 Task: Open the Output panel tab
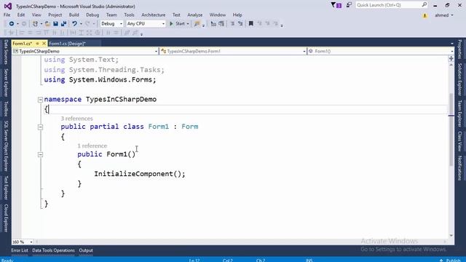click(x=86, y=250)
